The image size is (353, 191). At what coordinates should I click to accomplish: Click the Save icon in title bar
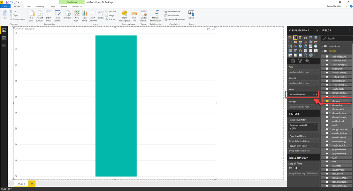[7, 2]
